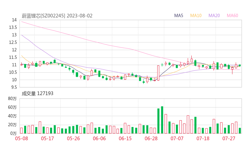Click the MA10 legend label
This screenshot has width=245, height=146.
coord(196,16)
